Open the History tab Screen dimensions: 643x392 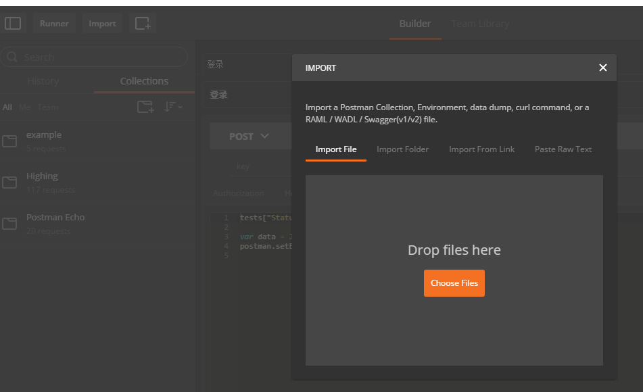(x=43, y=81)
